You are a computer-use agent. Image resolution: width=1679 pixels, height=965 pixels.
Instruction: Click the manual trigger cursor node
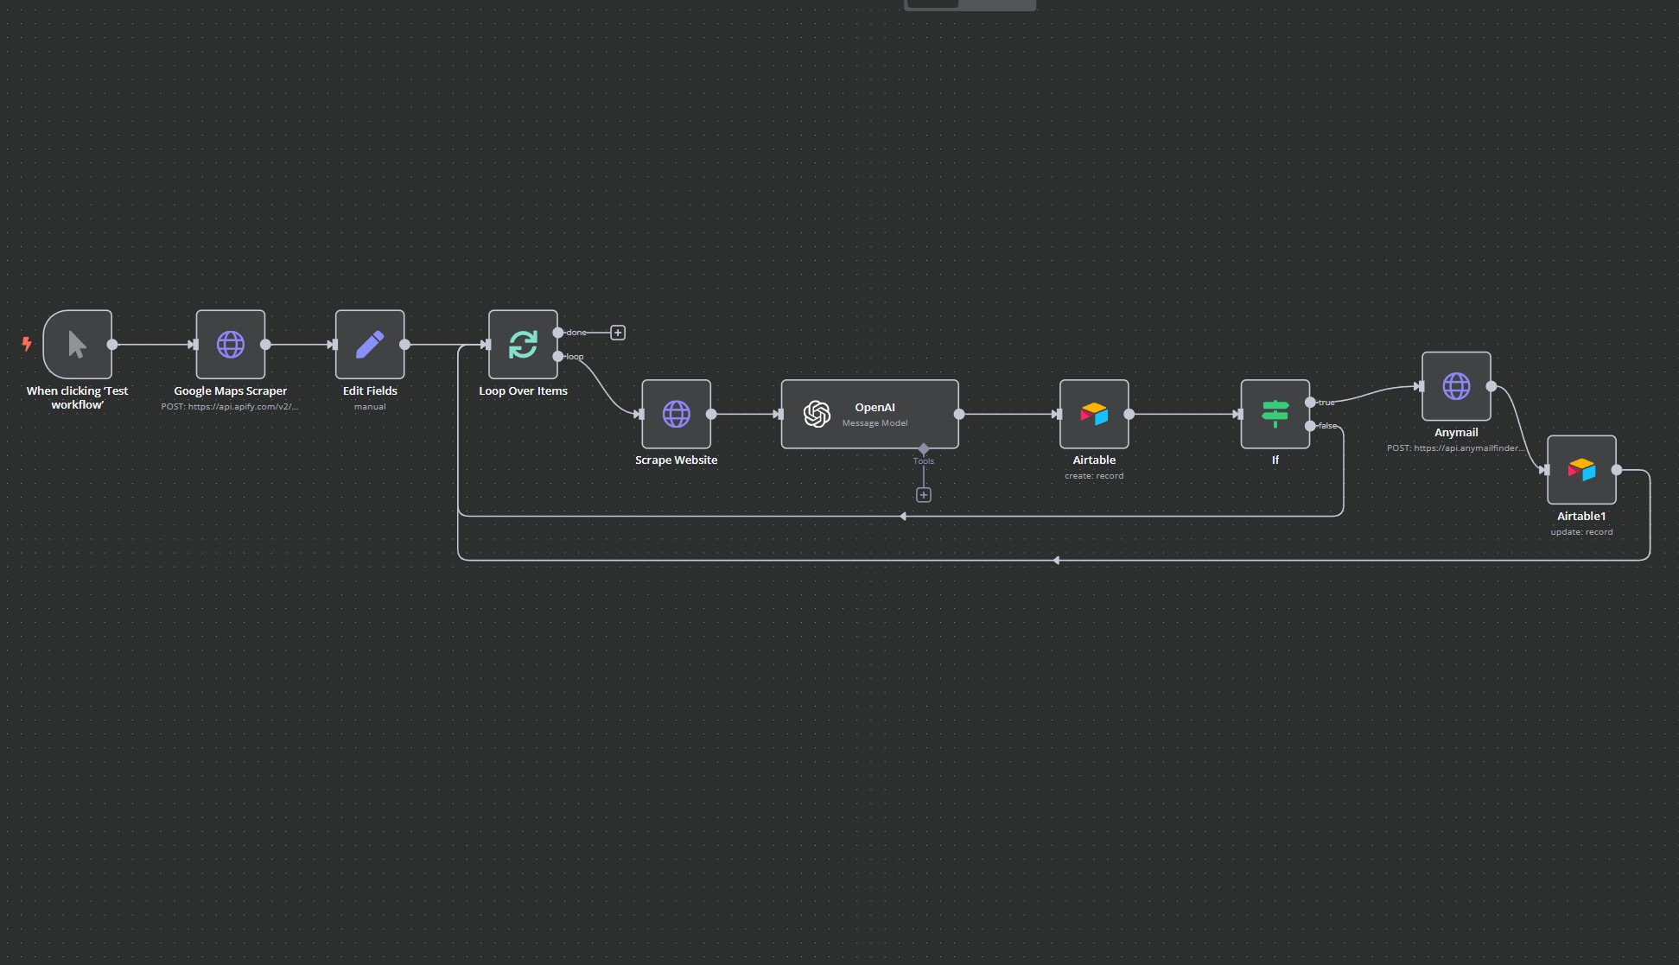click(77, 344)
